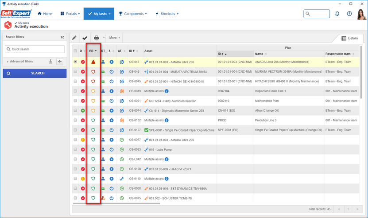368x218 pixels.
Task: Toggle the select-all header checkbox
Action: tap(75, 51)
